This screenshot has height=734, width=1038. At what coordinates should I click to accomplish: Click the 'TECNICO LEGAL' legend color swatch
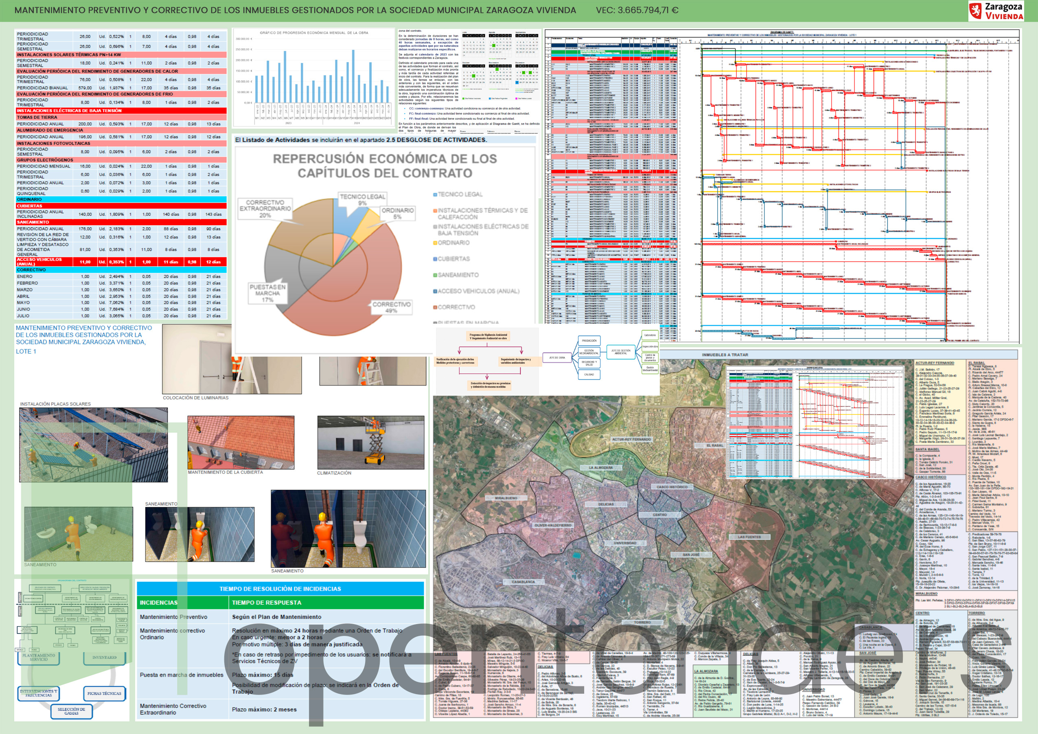[435, 195]
